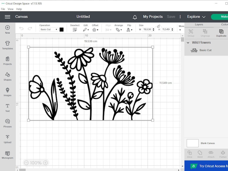Screen dimensions: 228x171
Task: Click the bottom-right resize handle
Action: 152,120
